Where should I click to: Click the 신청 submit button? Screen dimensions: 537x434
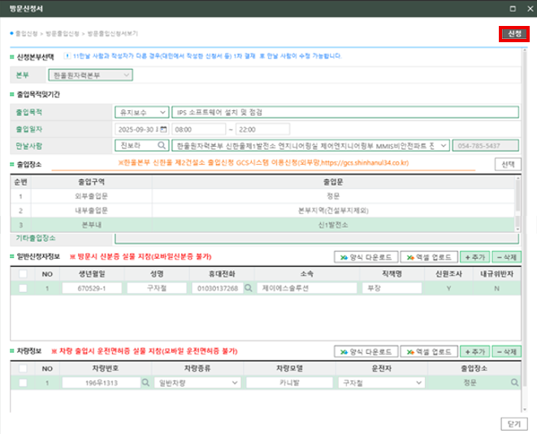(x=513, y=33)
